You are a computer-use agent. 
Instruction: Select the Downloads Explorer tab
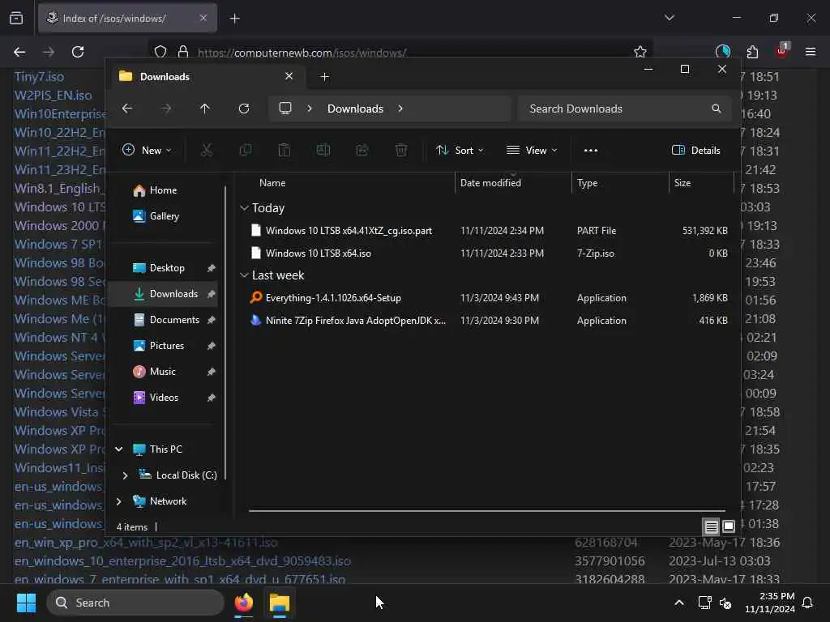(205, 77)
